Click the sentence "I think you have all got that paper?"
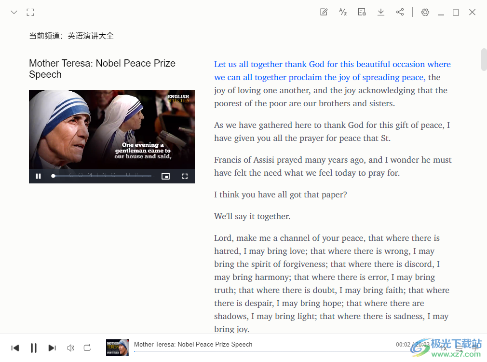The height and width of the screenshot is (362, 487). click(x=281, y=195)
